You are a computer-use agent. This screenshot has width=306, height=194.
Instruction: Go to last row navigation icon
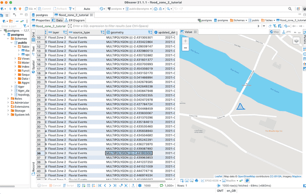pyautogui.click(x=115, y=186)
